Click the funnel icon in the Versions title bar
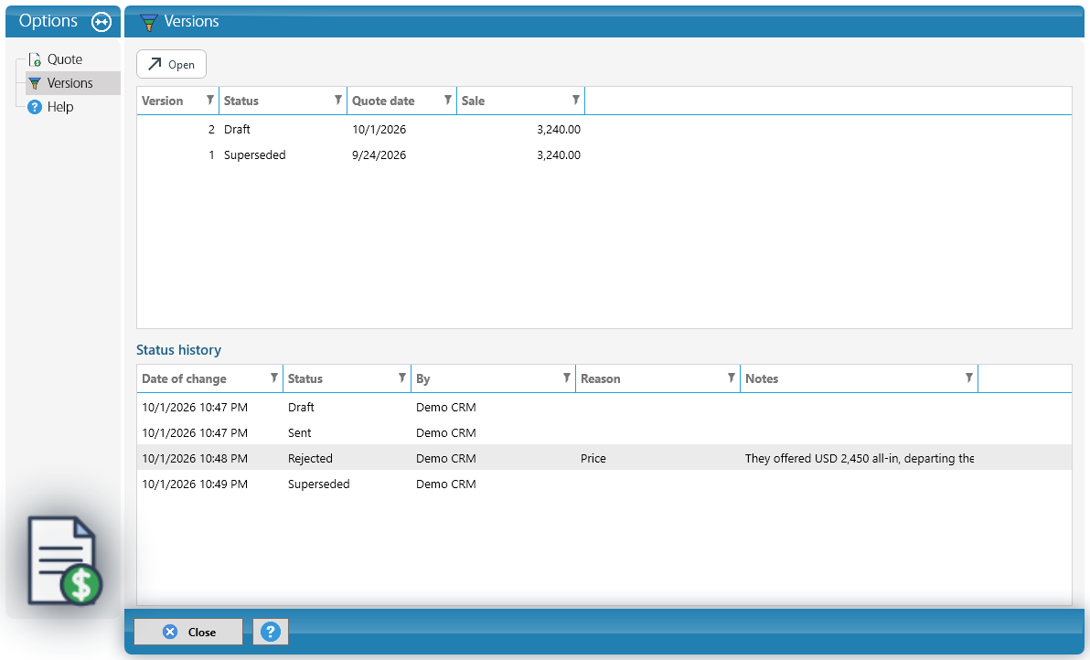The width and height of the screenshot is (1090, 660). [x=149, y=22]
